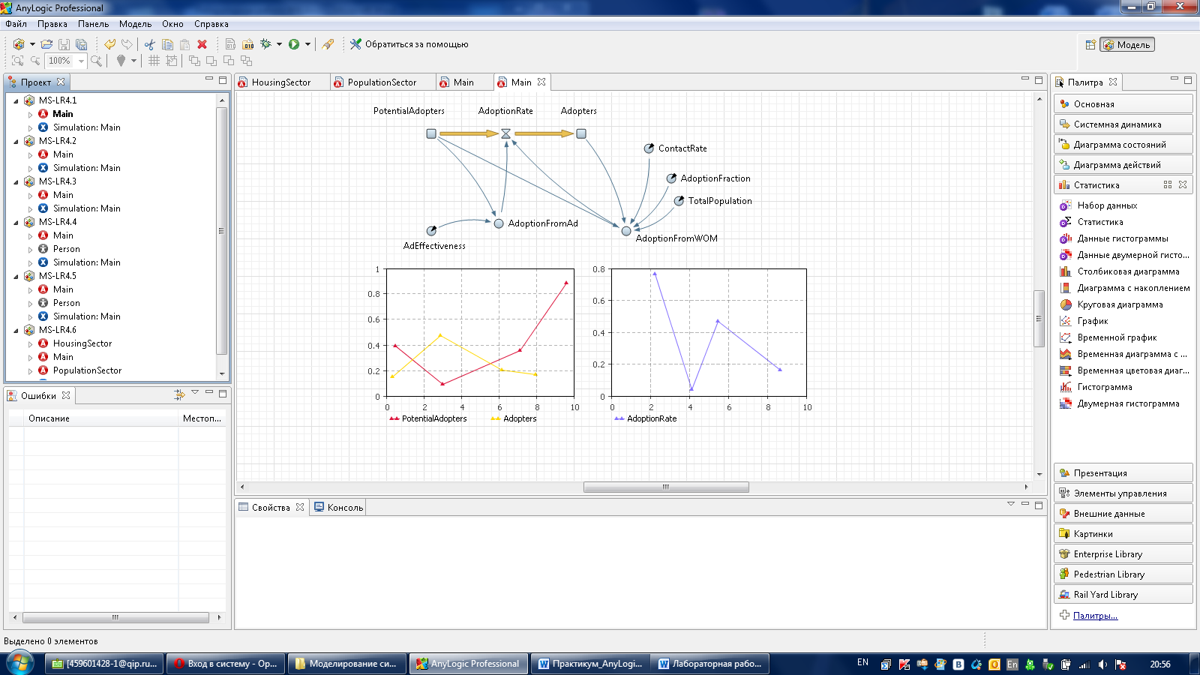Open the Run model dropdown arrow
1200x675 pixels.
(307, 44)
